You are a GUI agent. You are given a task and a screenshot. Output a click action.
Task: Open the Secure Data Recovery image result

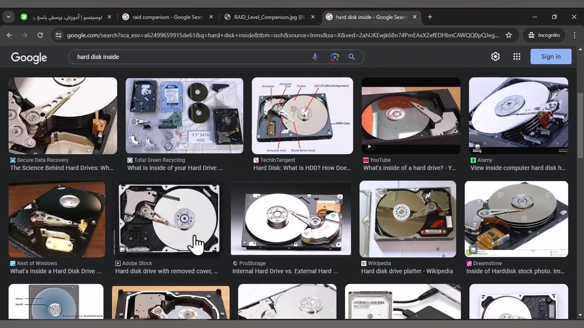click(x=63, y=116)
